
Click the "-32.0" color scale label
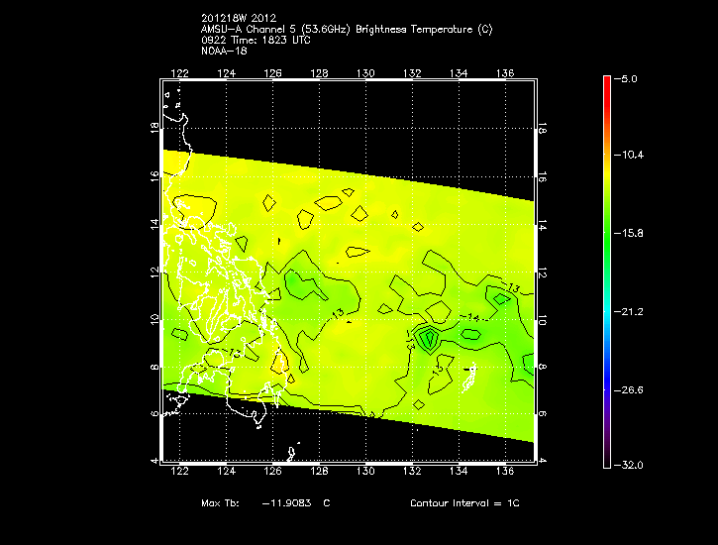point(629,466)
